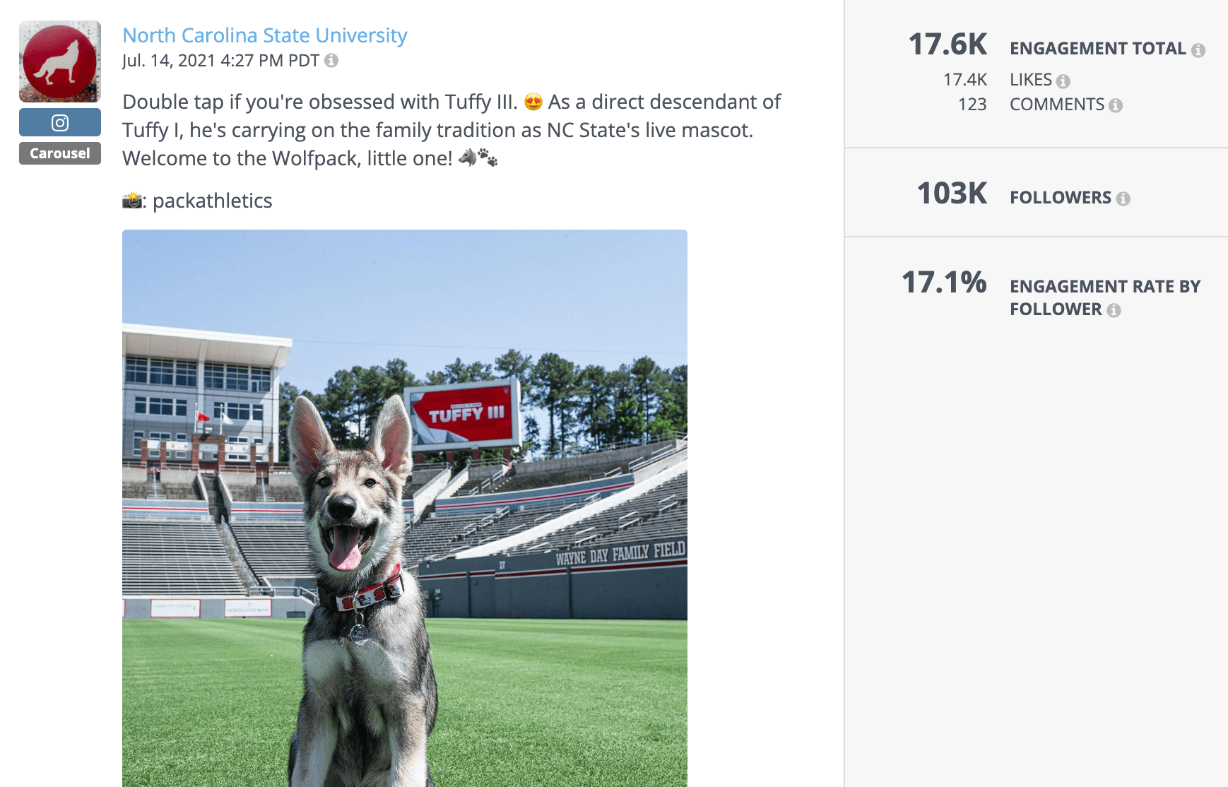Enable details view via the date info marker
1228x787 pixels.
click(331, 61)
